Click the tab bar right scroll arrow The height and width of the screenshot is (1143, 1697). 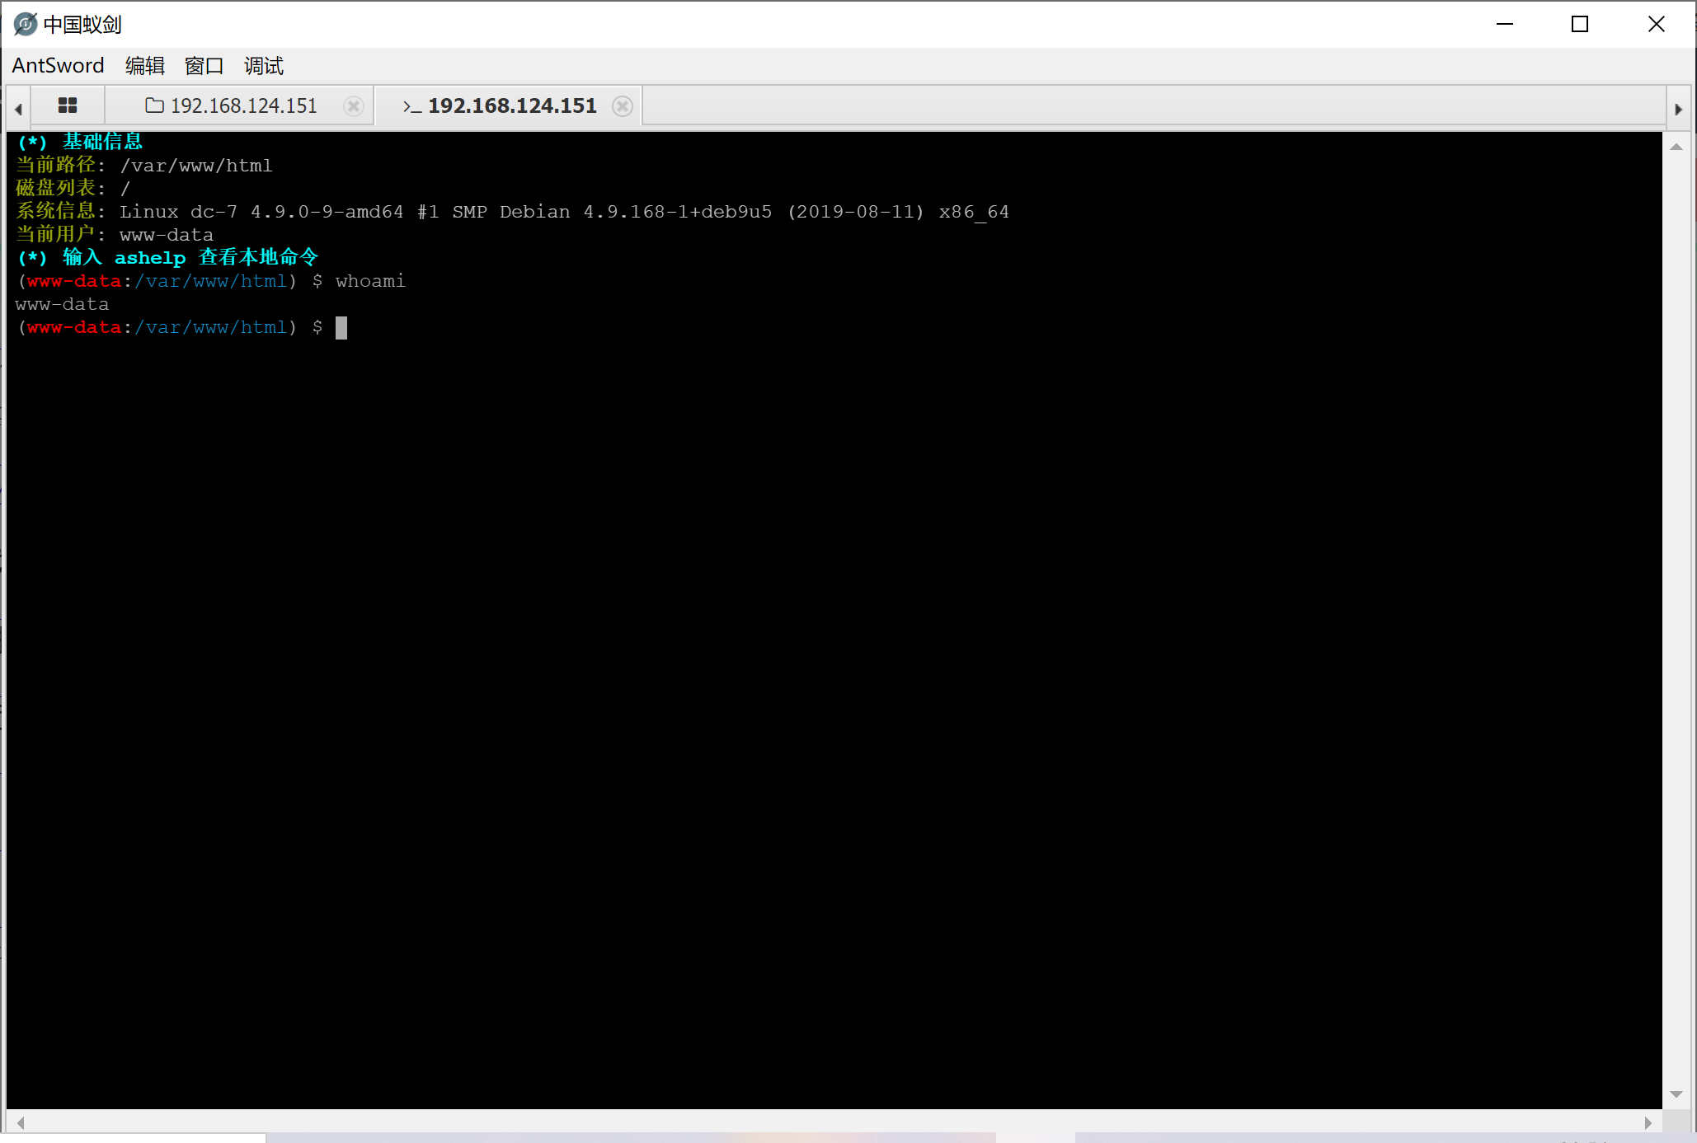pos(1678,109)
